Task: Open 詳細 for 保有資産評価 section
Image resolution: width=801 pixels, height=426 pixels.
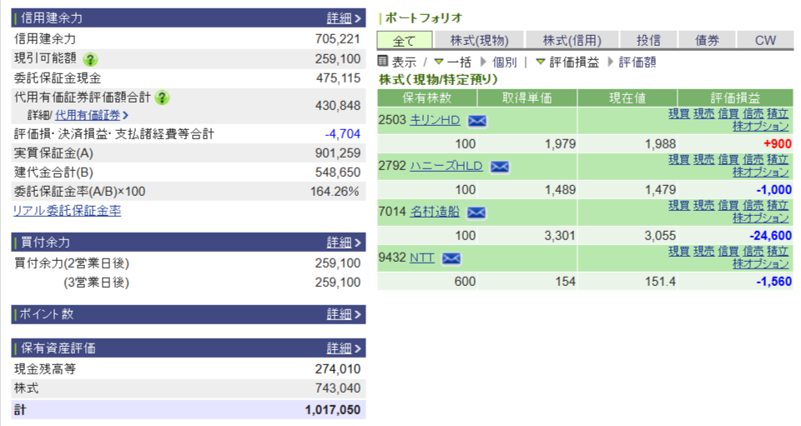Action: click(344, 348)
